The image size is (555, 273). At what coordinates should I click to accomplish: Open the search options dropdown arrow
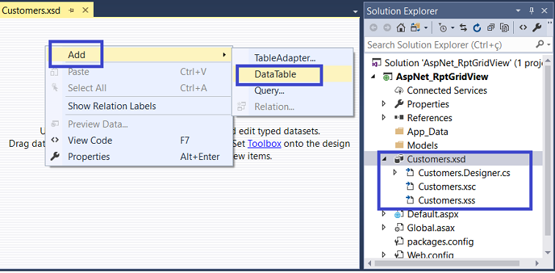[x=548, y=44]
